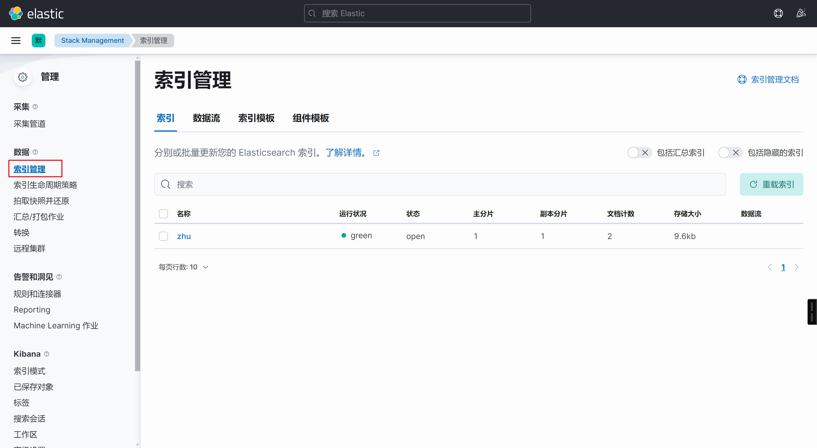Image resolution: width=817 pixels, height=448 pixels.
Task: Sort by 文档计数 column header
Action: pyautogui.click(x=621, y=214)
